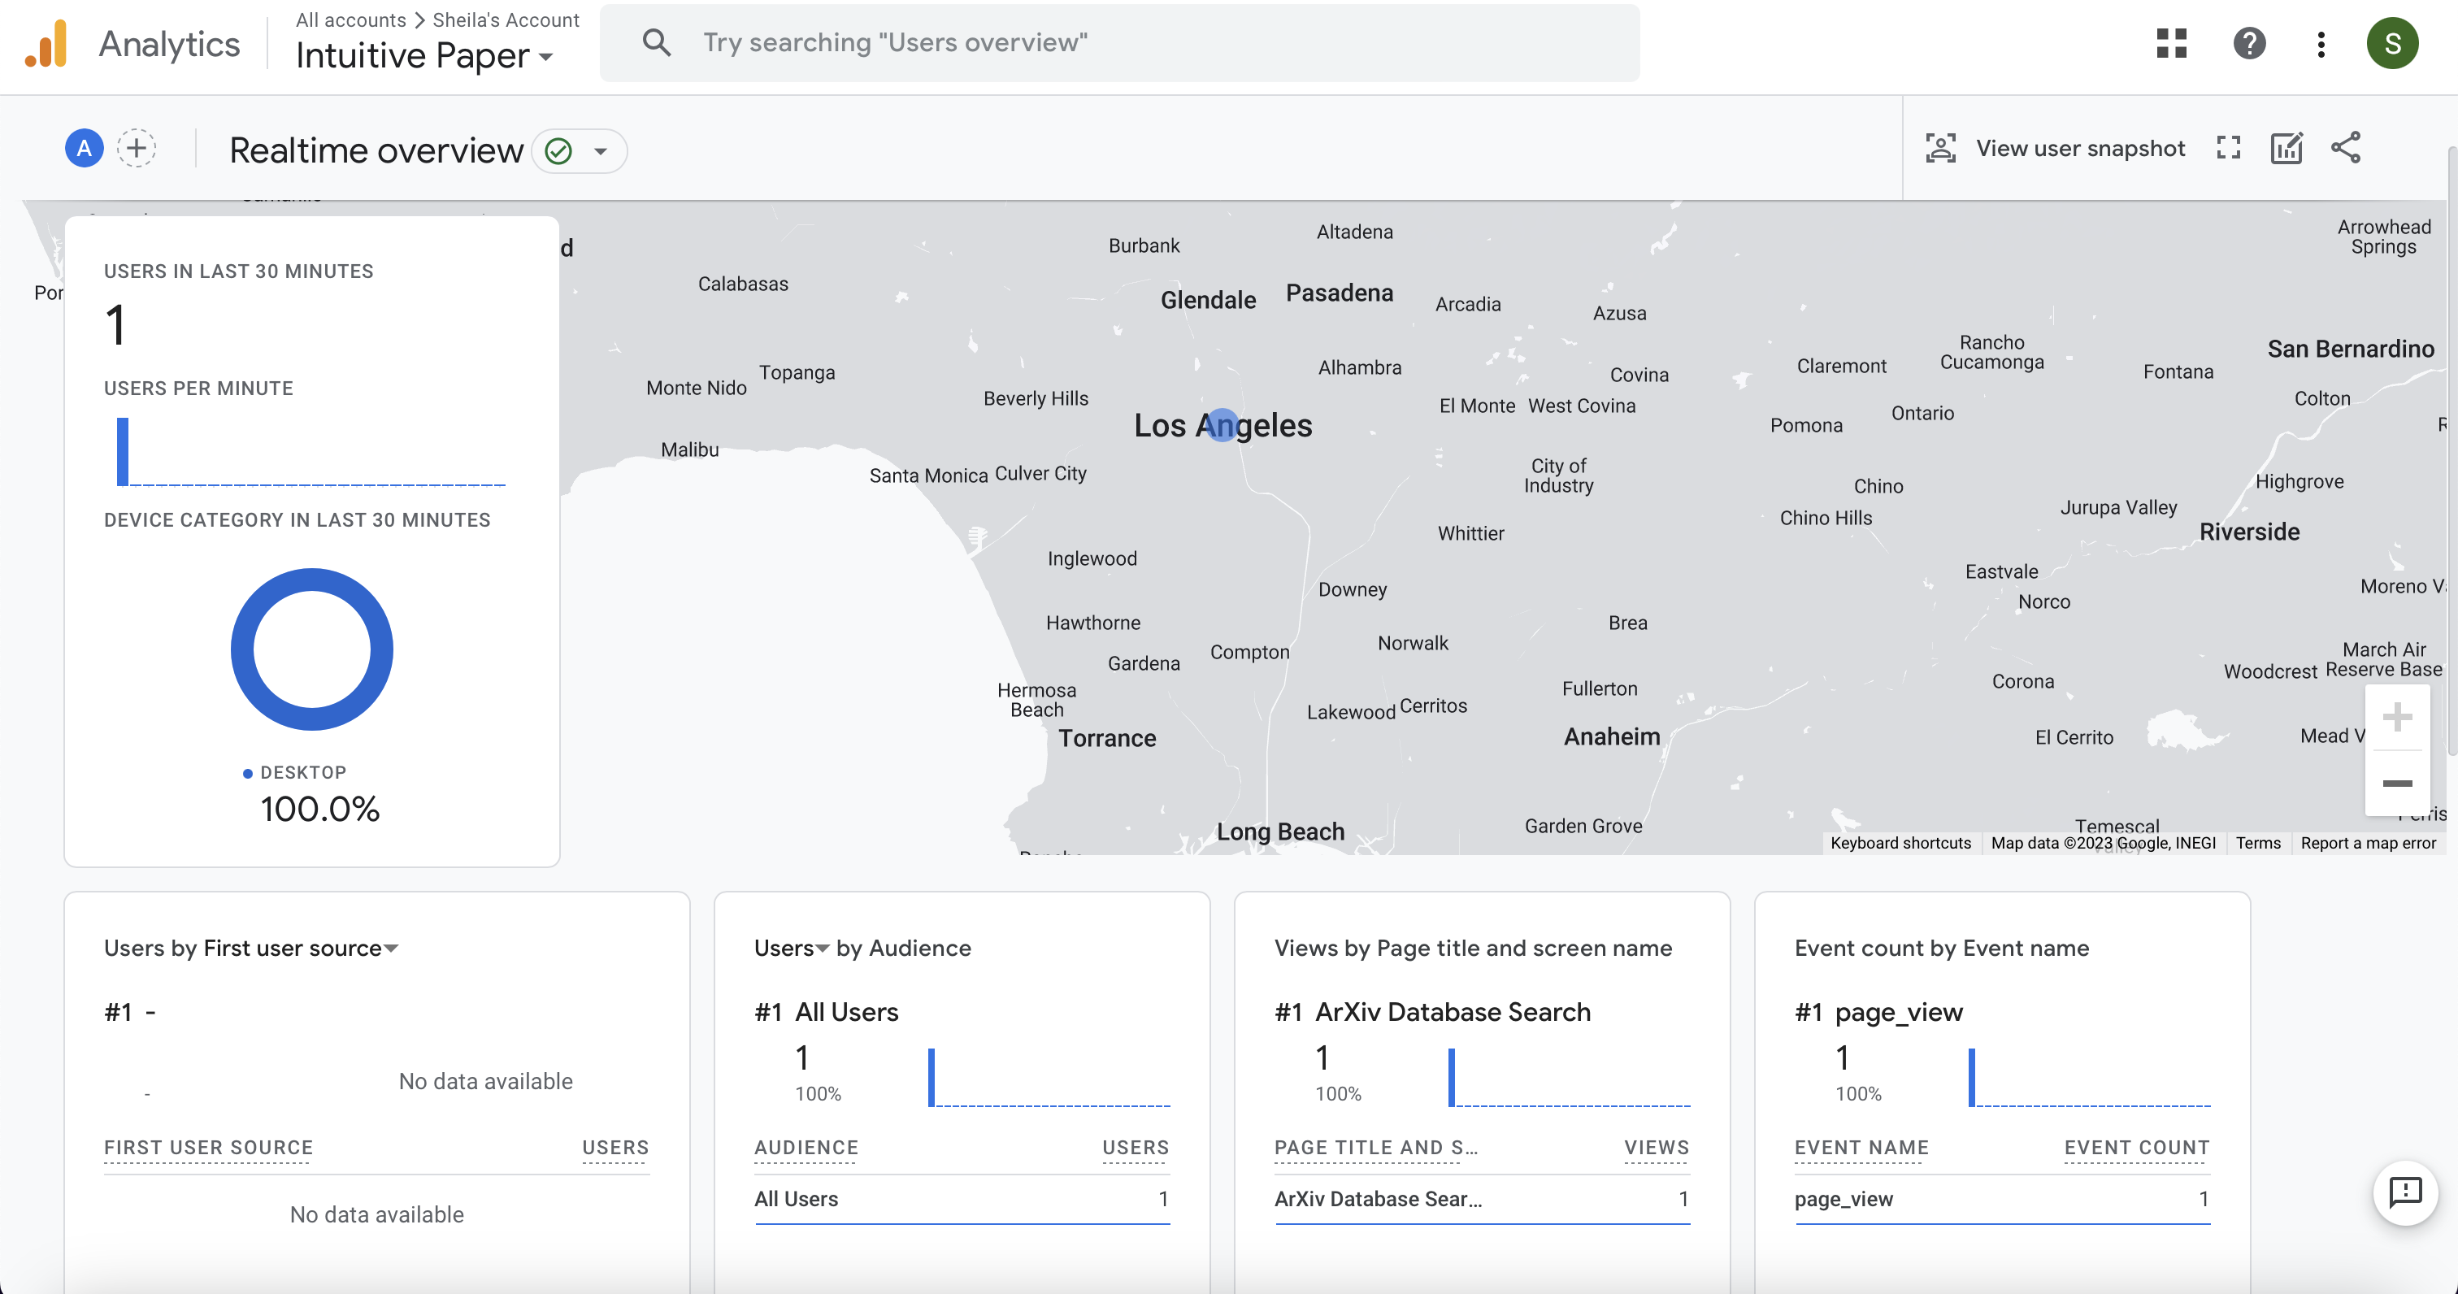Enter full screen mode
Screen dimensions: 2458x1294
pyautogui.click(x=2228, y=148)
